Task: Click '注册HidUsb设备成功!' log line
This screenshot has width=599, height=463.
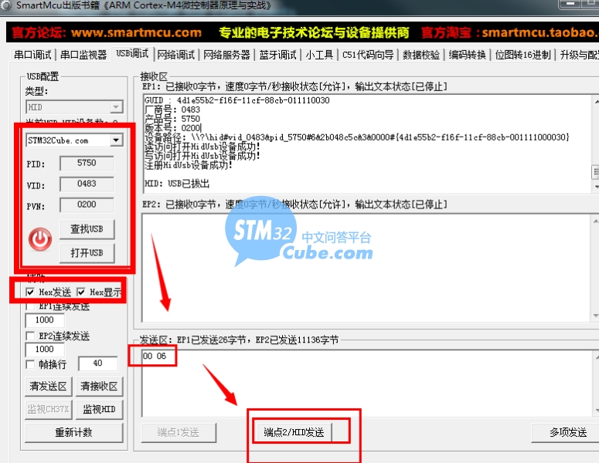Action: [x=189, y=165]
